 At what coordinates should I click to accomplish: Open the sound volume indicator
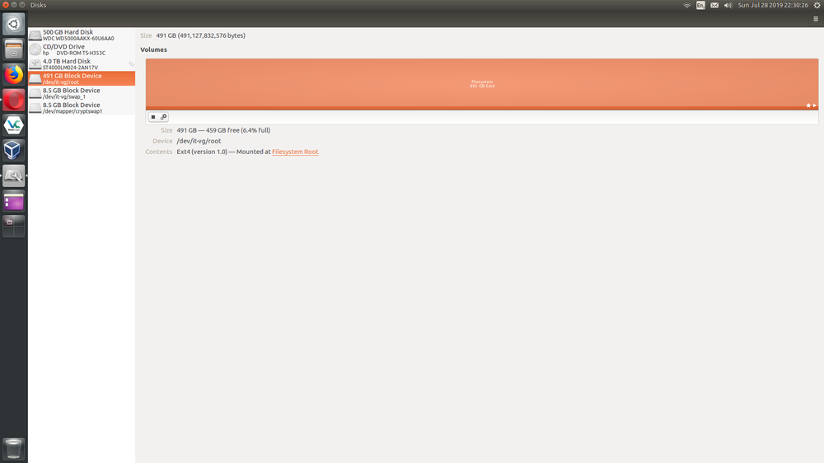pos(728,5)
